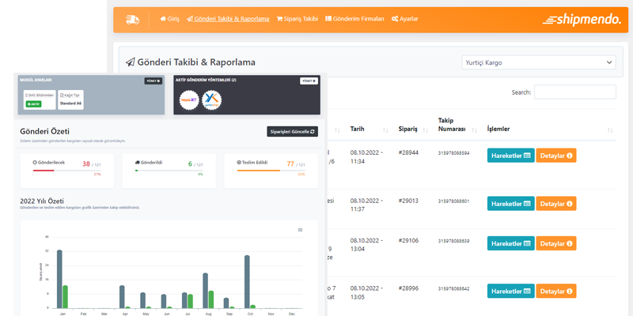Open Detaylar for order #28996
The image size is (633, 316).
tap(556, 291)
